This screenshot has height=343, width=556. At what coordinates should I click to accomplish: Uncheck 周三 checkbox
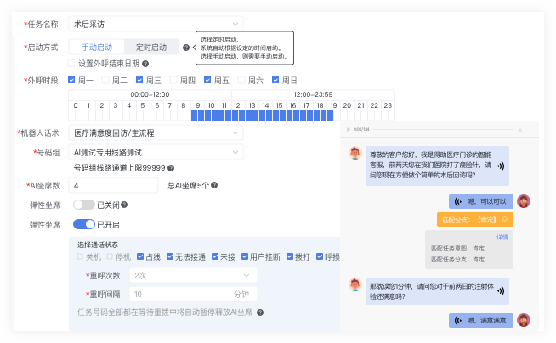[x=139, y=80]
